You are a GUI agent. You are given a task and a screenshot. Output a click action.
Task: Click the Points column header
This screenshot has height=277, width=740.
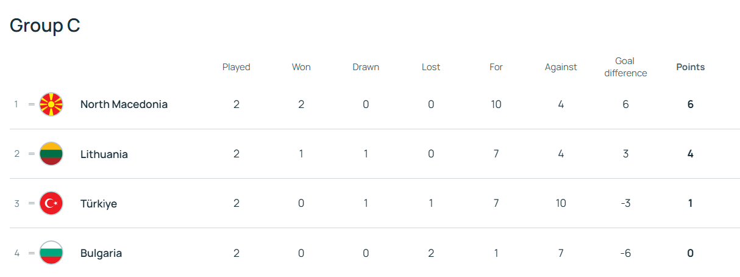point(690,67)
